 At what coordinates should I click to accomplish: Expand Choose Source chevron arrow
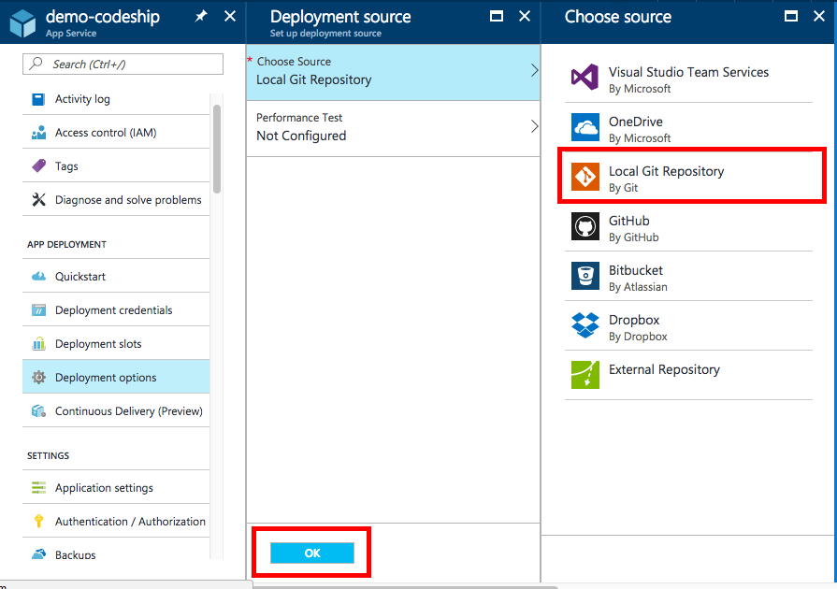[534, 70]
